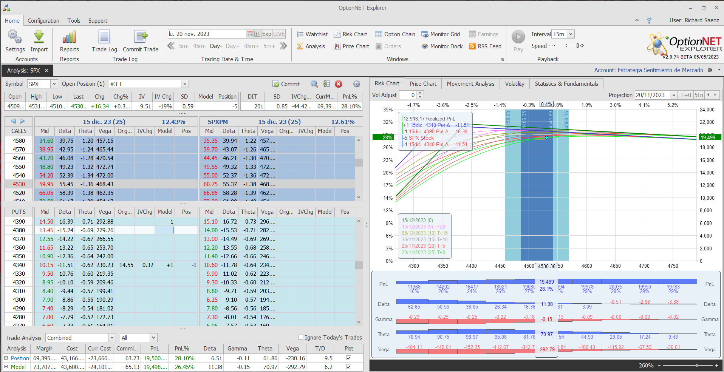
Task: Uncheck the Plot box for Position row
Action: coord(348,358)
